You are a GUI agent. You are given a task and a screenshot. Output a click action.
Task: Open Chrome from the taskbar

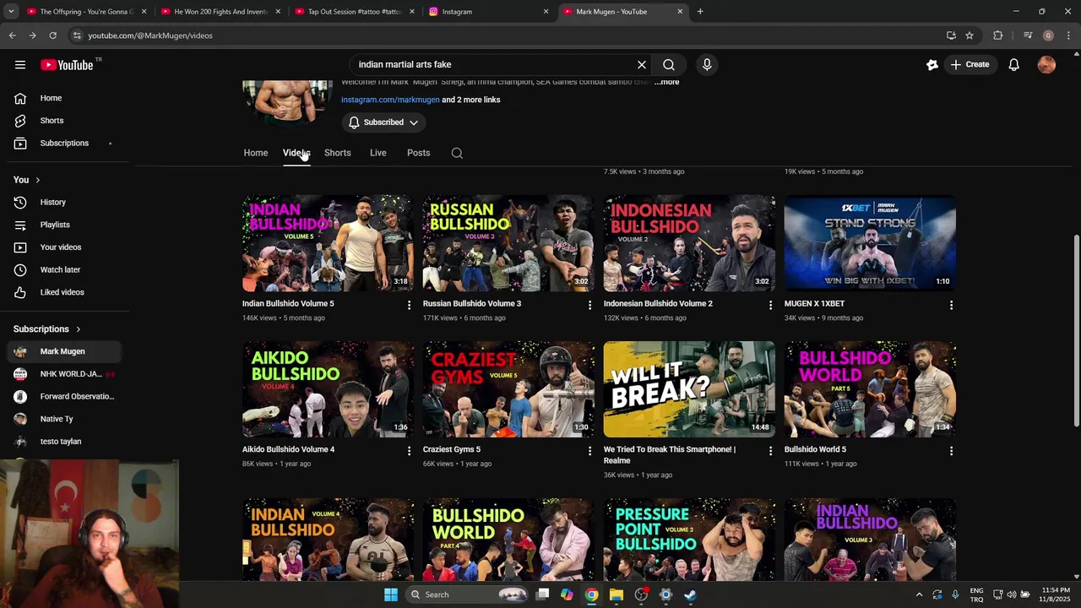592,594
